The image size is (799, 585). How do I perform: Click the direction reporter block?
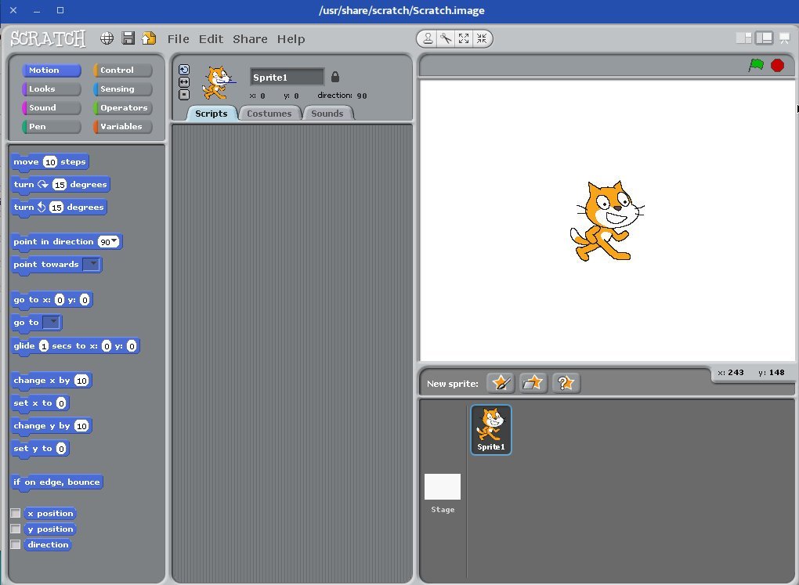click(48, 545)
